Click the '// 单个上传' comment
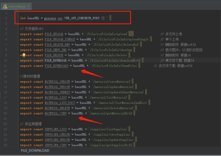 (x=170, y=39)
